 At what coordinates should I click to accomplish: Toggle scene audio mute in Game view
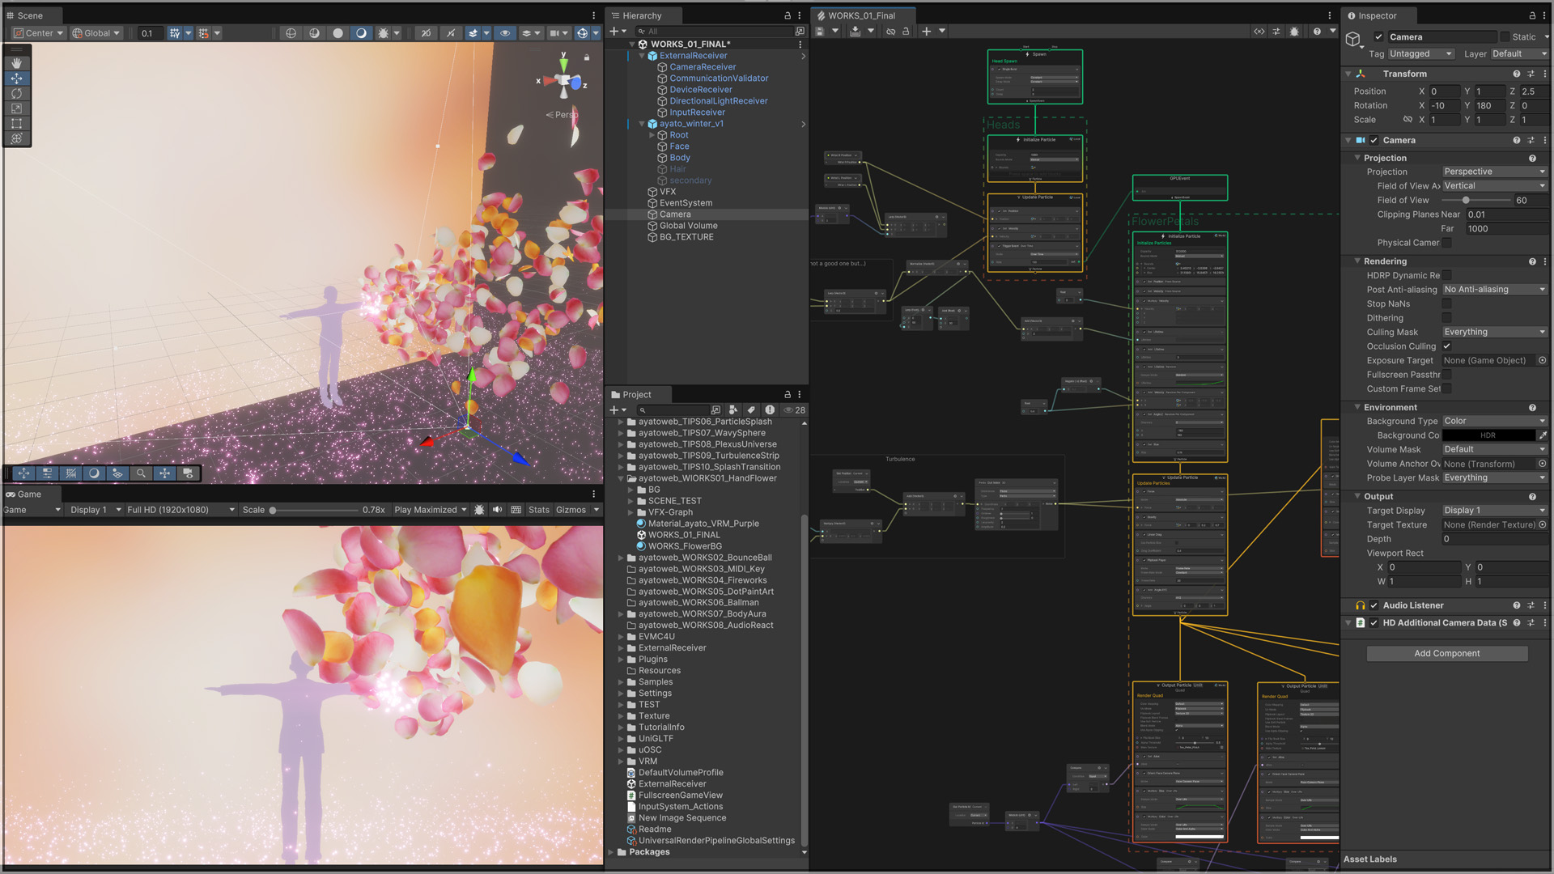[x=497, y=510]
